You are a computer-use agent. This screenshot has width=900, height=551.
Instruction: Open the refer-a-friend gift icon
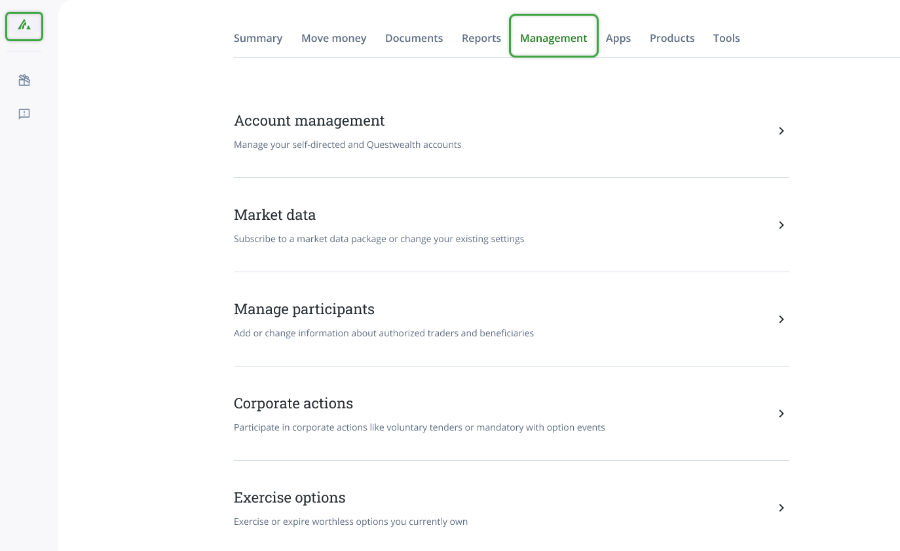[24, 80]
